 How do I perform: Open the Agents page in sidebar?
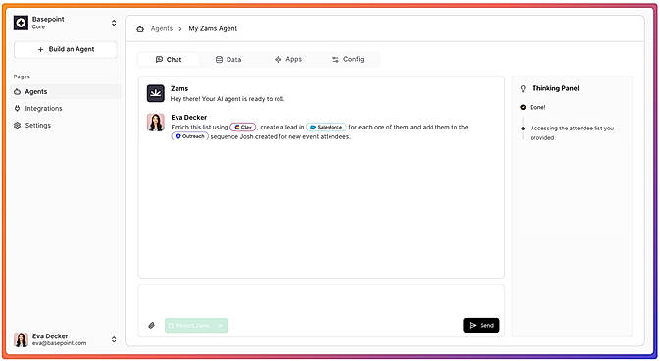[x=65, y=92]
